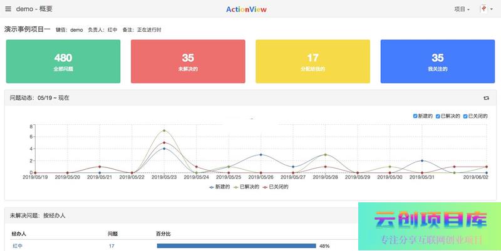
Task: Click the 演示事例项目一 project title
Action: click(x=28, y=29)
